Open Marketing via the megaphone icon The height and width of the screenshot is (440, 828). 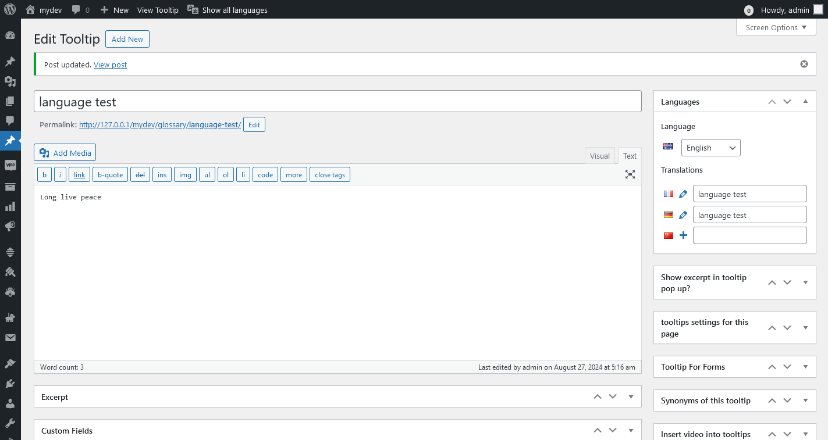[x=10, y=226]
